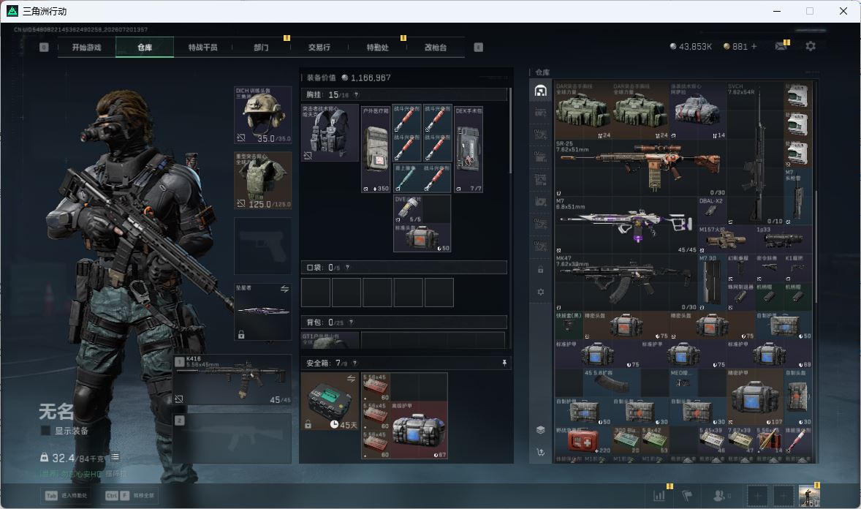
Task: Toggle the 显示装备 checkbox
Action: 45,431
